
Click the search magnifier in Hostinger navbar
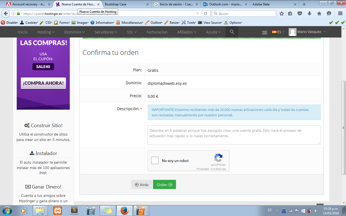[x=232, y=32]
